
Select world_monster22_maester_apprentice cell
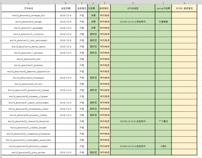(x=29, y=71)
